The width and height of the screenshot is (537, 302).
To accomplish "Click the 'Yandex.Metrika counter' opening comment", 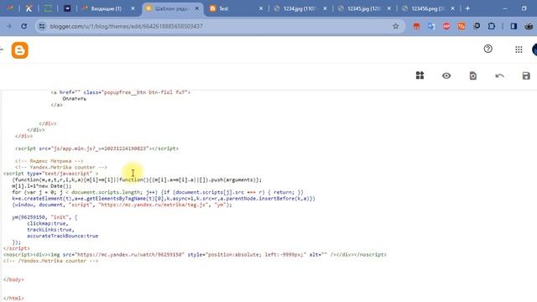I will 61,167.
